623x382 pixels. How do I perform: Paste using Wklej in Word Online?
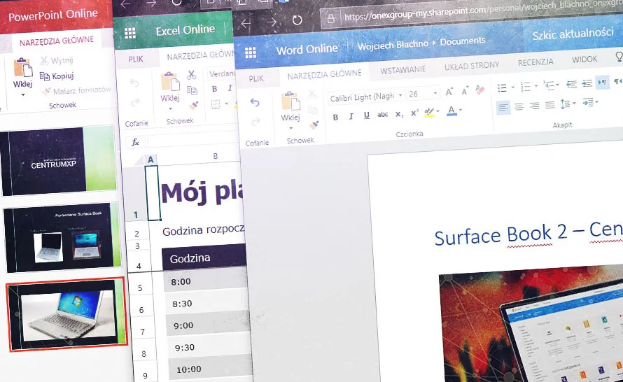click(290, 105)
